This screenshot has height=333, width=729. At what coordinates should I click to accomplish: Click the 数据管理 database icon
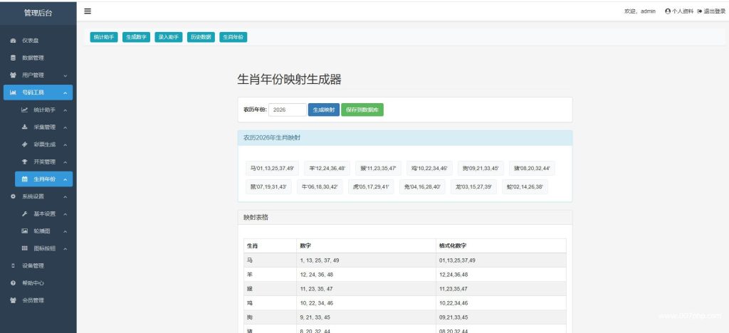tap(13, 58)
